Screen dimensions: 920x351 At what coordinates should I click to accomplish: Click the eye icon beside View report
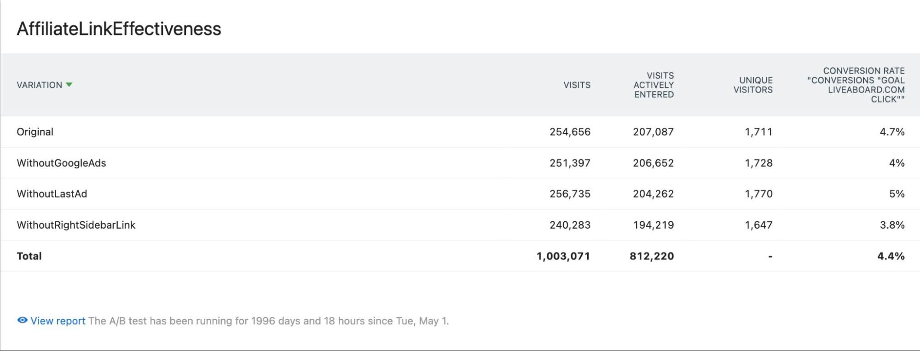(22, 320)
